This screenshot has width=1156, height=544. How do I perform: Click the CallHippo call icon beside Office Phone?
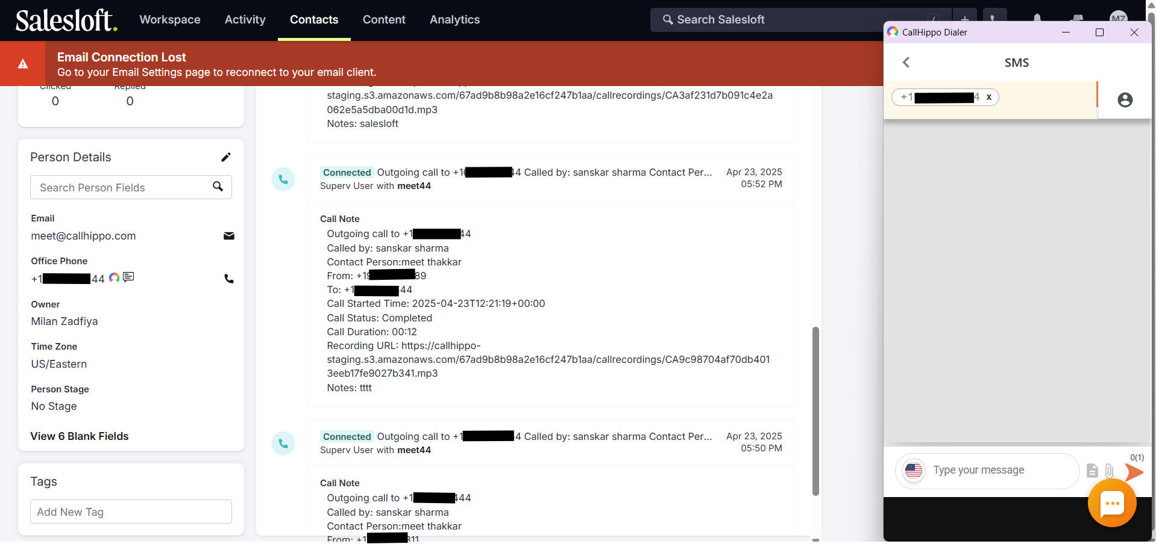pyautogui.click(x=115, y=277)
